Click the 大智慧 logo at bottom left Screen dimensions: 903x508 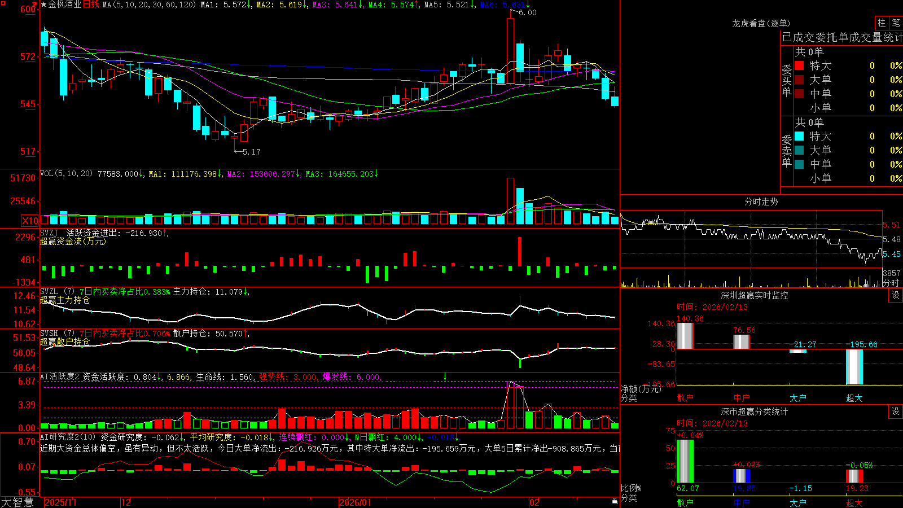point(17,502)
